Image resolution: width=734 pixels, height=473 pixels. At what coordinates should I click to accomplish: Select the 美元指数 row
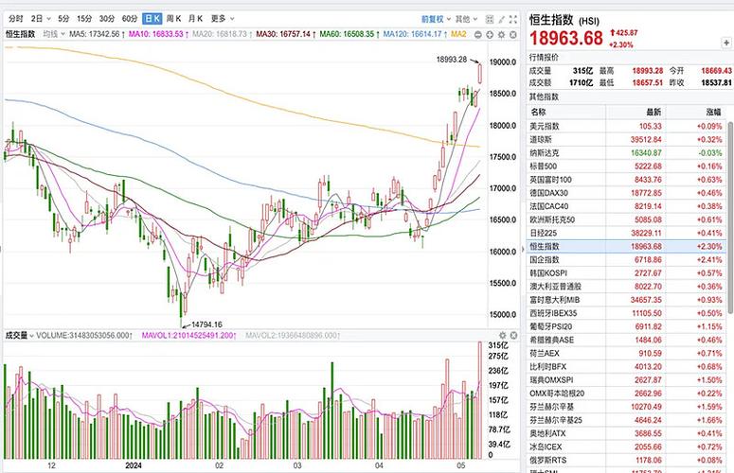(626, 126)
